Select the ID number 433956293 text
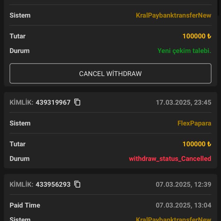This screenshot has height=221, width=221. 53,184
